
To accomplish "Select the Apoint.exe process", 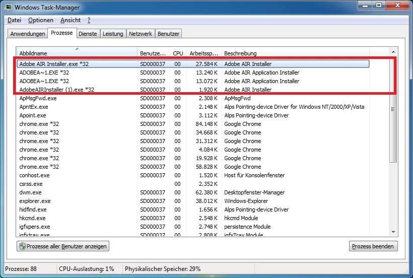I will pos(193,115).
